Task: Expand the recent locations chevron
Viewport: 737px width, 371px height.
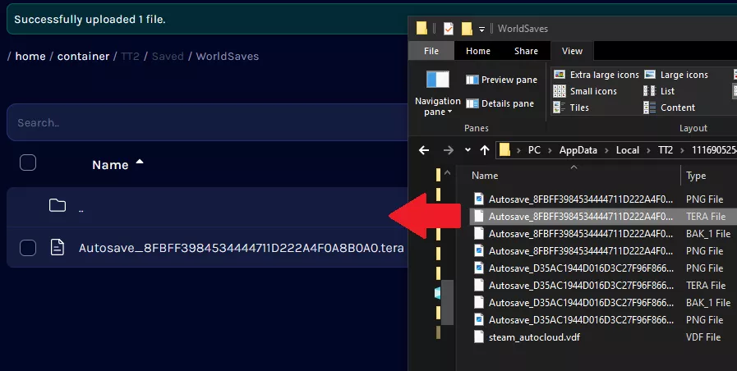Action: [x=468, y=150]
